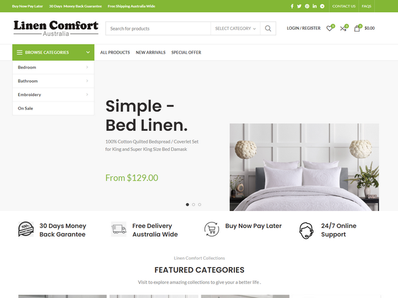Viewport: 398px width, 298px height.
Task: Open the LinkedIn social link
Action: click(315, 6)
